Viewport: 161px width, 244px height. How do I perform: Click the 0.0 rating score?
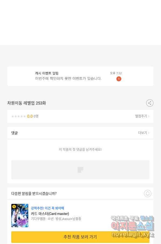click(x=30, y=116)
